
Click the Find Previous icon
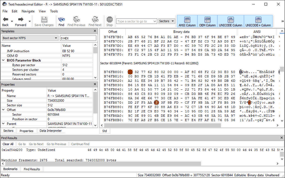pos(76,20)
